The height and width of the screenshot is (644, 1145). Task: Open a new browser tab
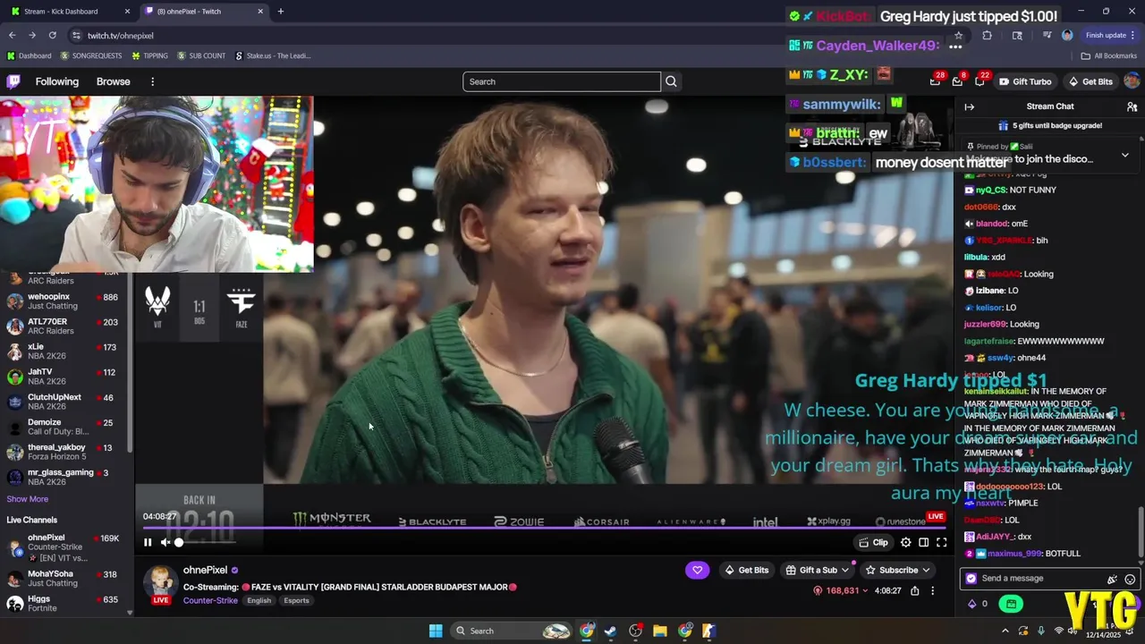(281, 12)
